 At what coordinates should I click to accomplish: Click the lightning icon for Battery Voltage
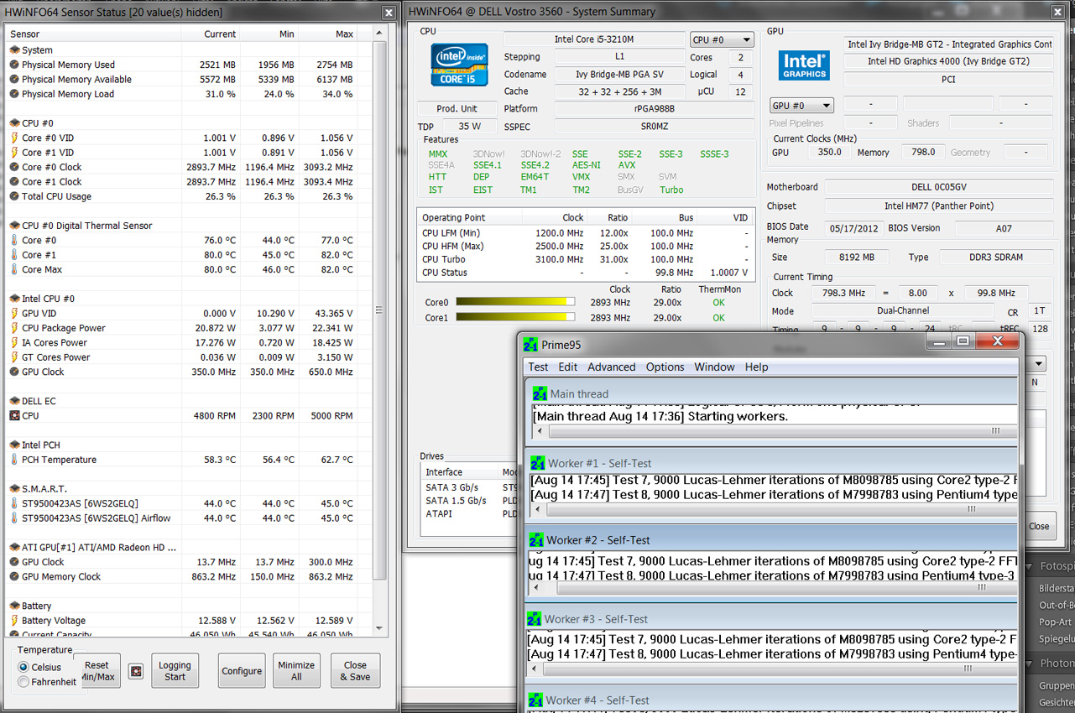(14, 621)
